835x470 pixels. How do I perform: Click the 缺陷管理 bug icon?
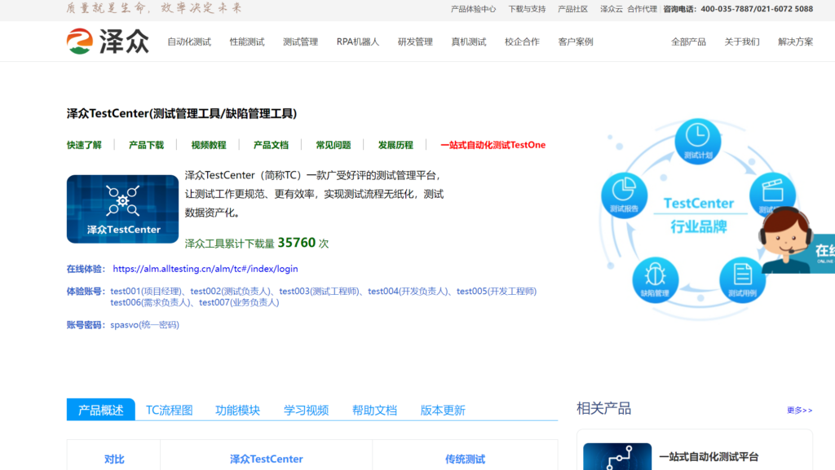click(x=655, y=279)
